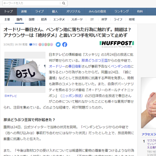The height and width of the screenshot is (156, 156).
Task: Open the ランキング tab
Action: [x=122, y=11]
